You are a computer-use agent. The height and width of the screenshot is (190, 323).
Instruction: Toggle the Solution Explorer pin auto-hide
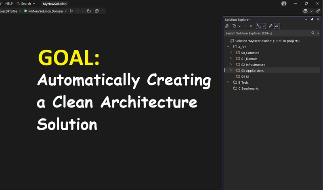312,19
